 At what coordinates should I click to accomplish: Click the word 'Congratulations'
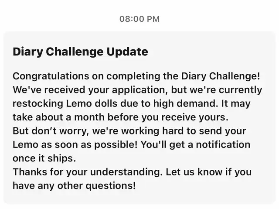coord(51,76)
